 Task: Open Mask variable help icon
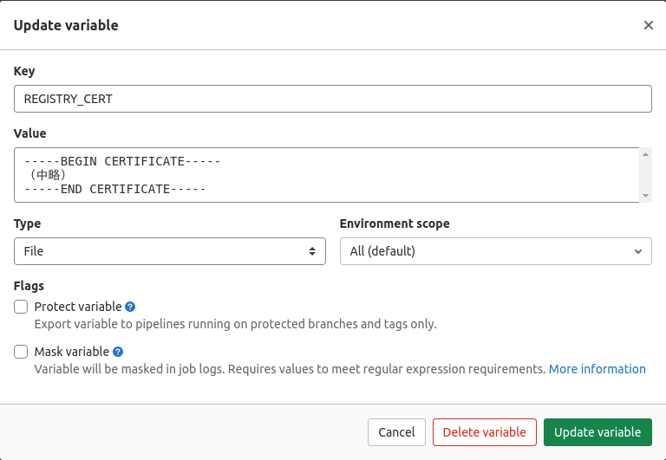pyautogui.click(x=118, y=352)
